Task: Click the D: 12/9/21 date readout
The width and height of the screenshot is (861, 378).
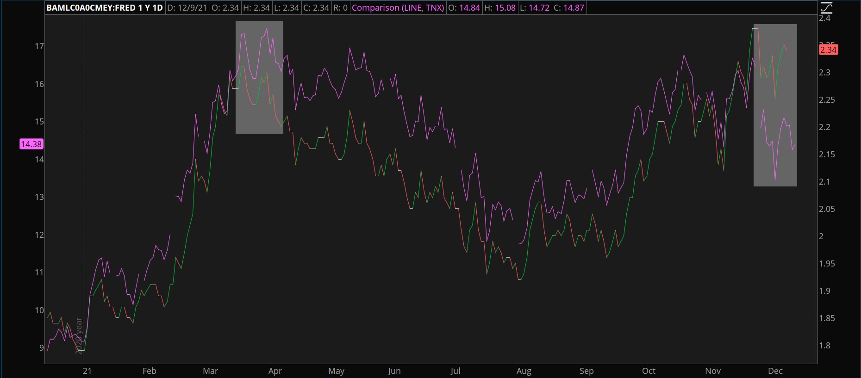Action: coord(187,8)
